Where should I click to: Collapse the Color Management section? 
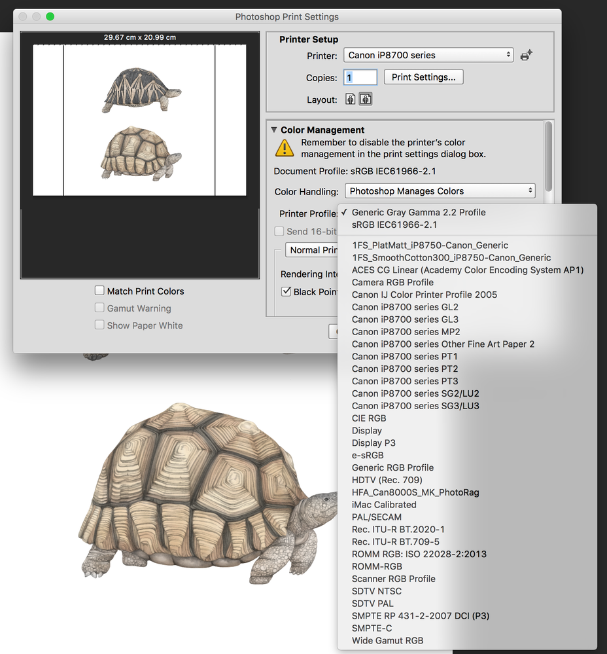274,130
